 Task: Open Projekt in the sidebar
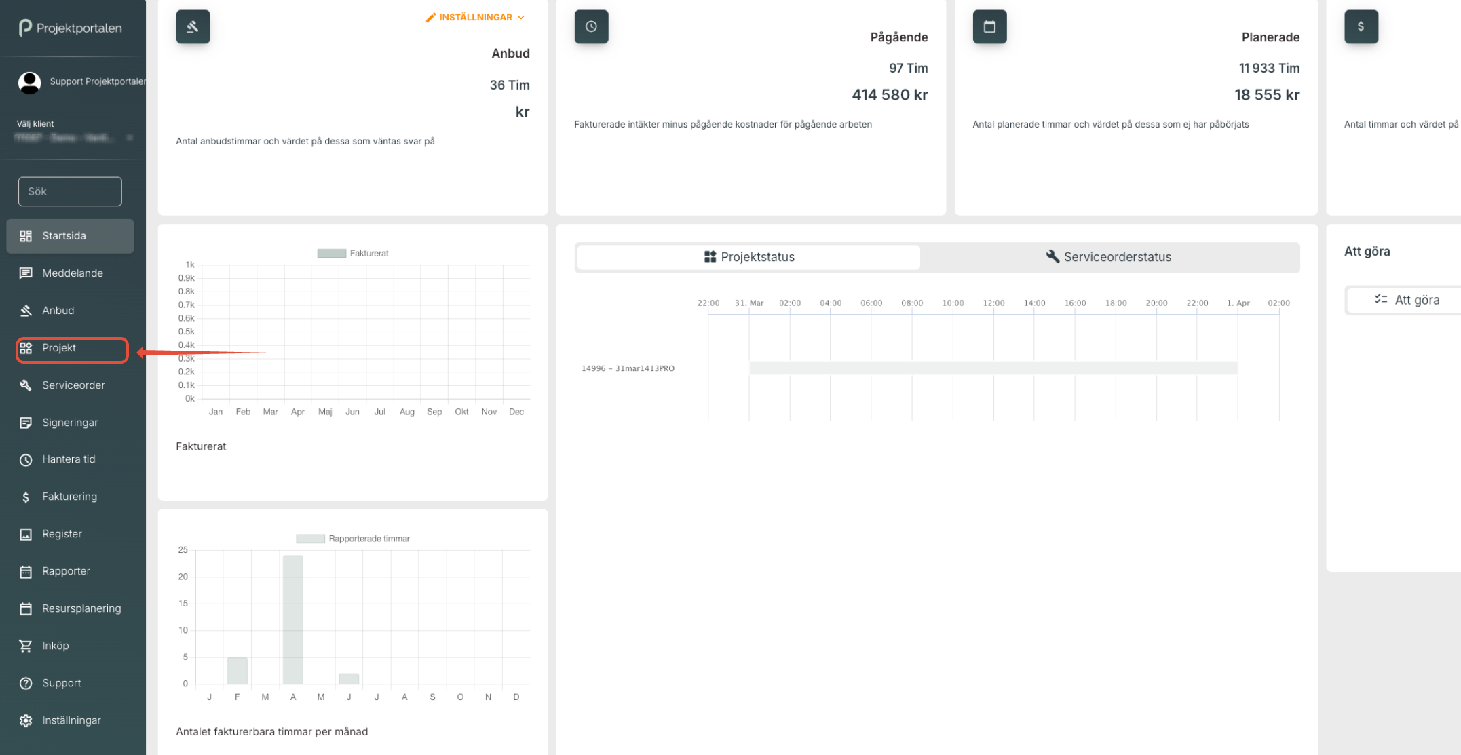click(x=59, y=349)
